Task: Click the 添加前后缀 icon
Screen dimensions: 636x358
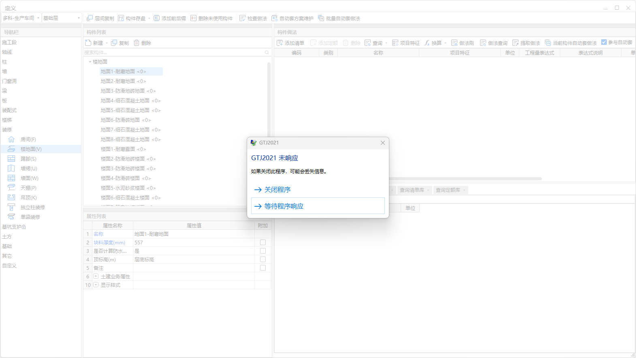Action: tap(157, 18)
